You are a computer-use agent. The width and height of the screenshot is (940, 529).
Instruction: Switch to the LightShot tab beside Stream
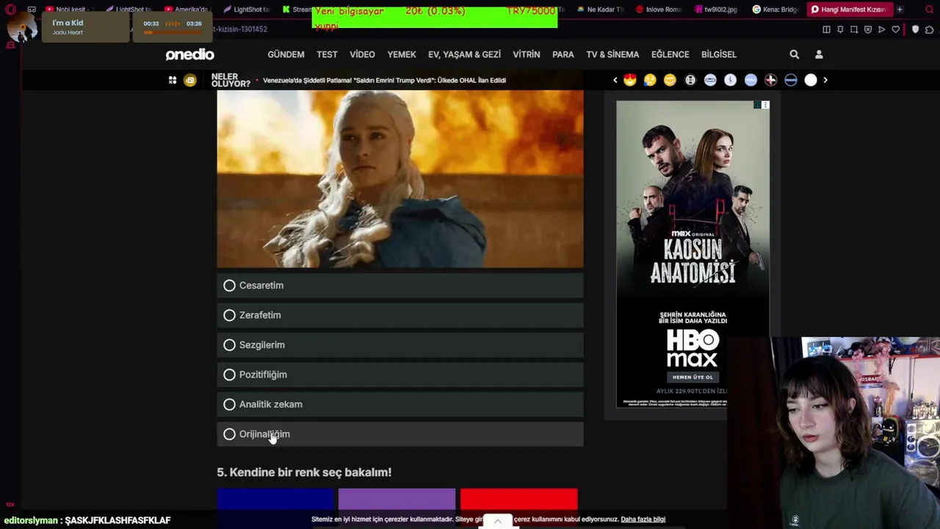click(246, 10)
